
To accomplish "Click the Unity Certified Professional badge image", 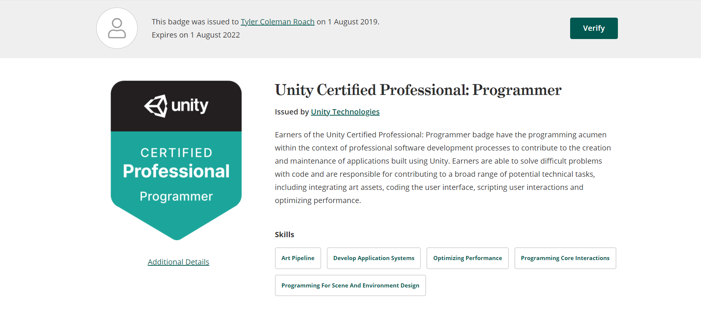I will pos(176,160).
